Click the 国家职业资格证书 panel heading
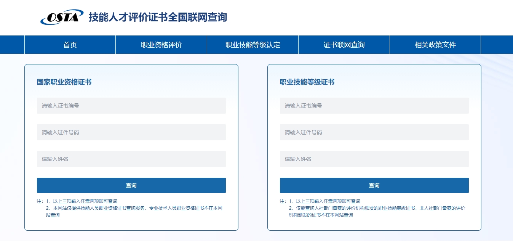513x241 pixels. tap(64, 82)
